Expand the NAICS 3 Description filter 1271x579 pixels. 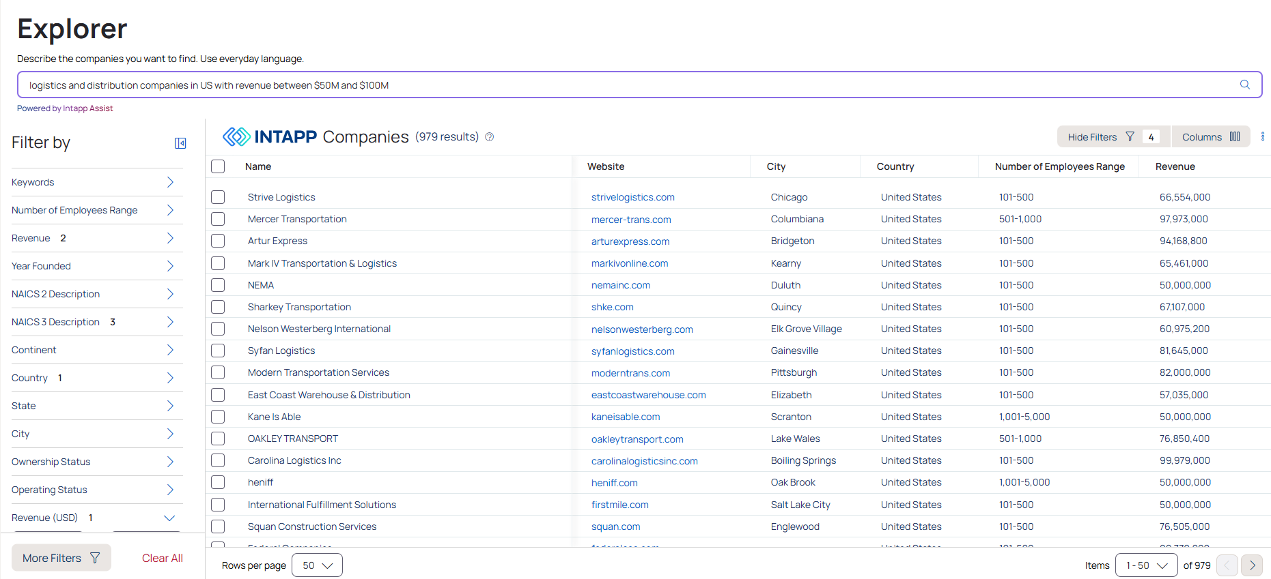pos(170,322)
